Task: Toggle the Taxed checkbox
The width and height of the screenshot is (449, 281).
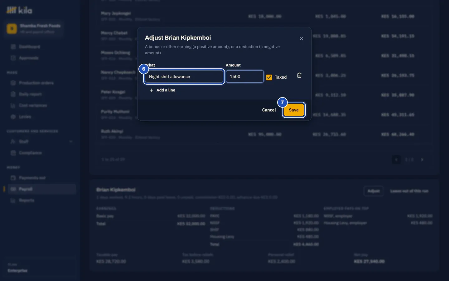Action: coord(269,77)
